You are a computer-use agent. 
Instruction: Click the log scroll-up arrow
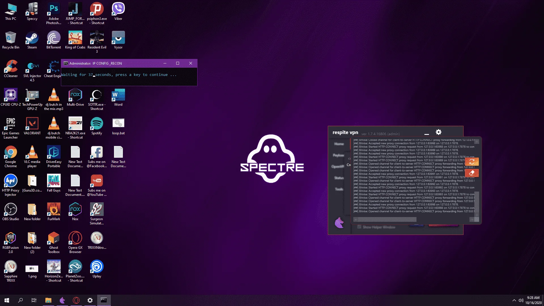[x=477, y=141]
